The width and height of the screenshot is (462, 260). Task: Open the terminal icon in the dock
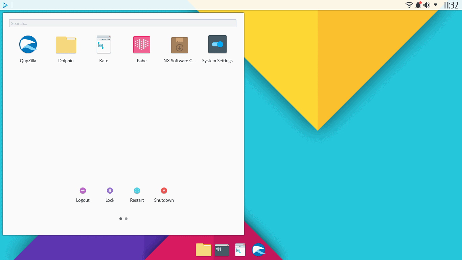tap(222, 250)
